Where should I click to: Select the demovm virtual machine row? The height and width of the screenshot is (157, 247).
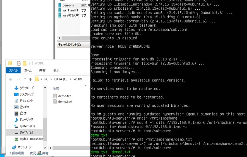pyautogui.click(x=74, y=5)
